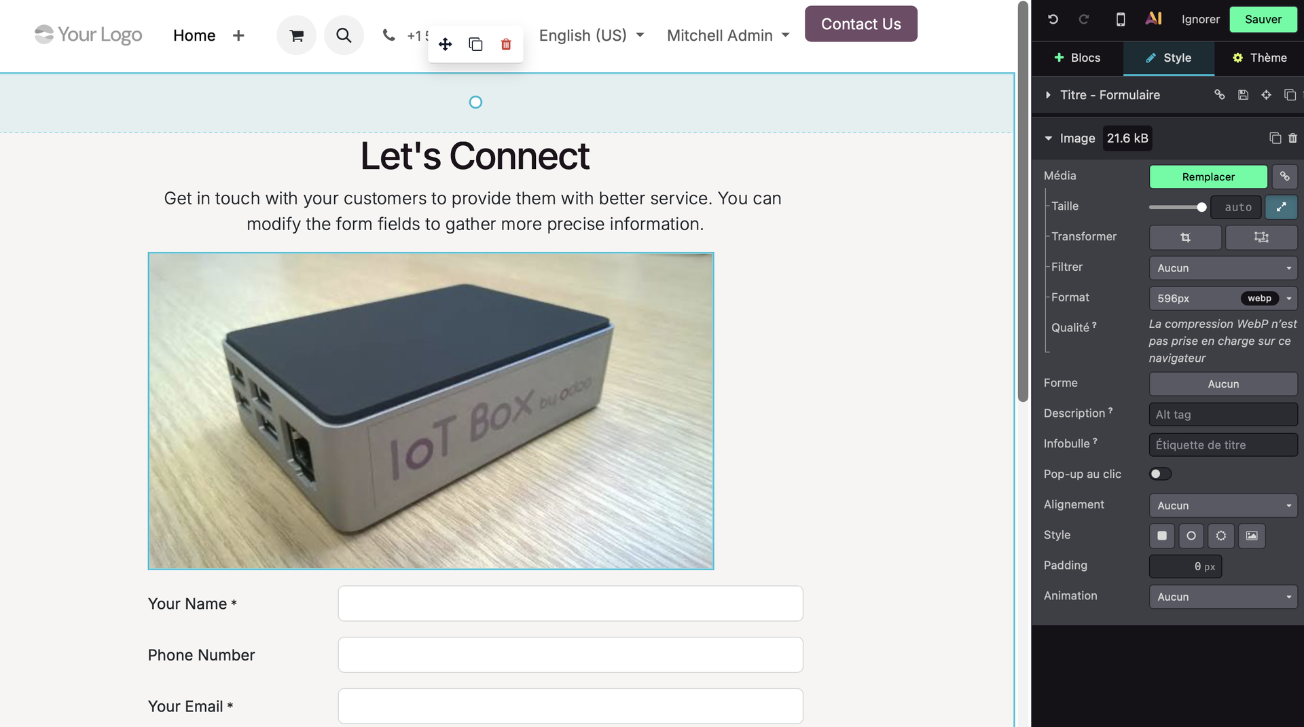Click the Padding px field

coord(1185,566)
